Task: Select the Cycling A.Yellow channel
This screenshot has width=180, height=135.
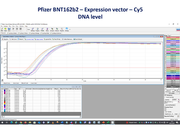Action: coord(23,33)
